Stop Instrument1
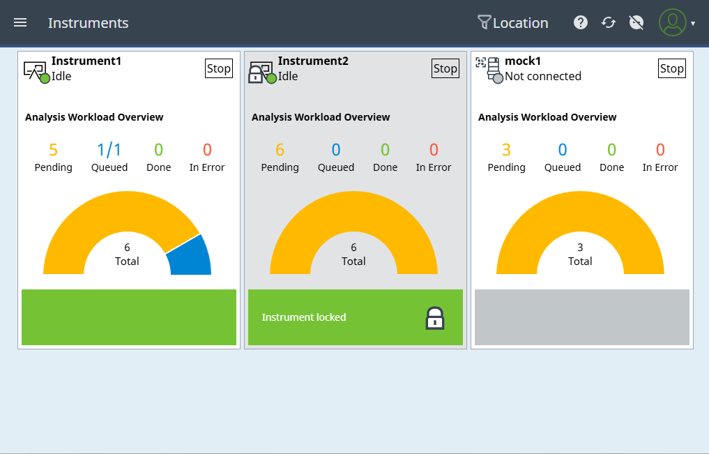The width and height of the screenshot is (709, 454). tap(219, 68)
